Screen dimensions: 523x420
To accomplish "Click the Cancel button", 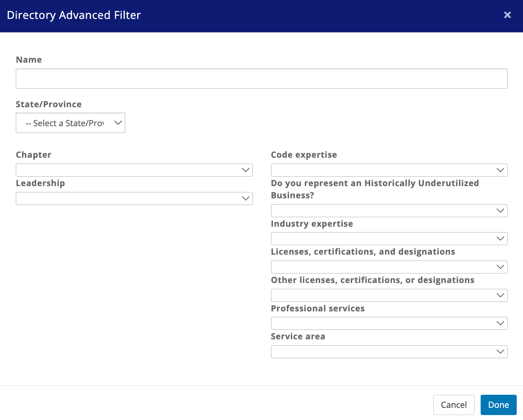I will [x=454, y=405].
